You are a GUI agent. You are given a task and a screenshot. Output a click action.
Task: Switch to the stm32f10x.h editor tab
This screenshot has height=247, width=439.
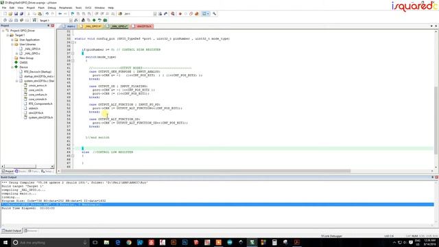[x=142, y=26]
